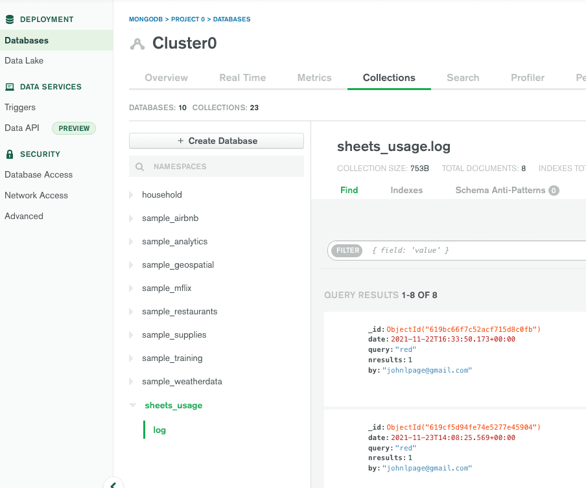Screen dimensions: 586x488
Task: Click the Security padlock icon
Action: [9, 154]
